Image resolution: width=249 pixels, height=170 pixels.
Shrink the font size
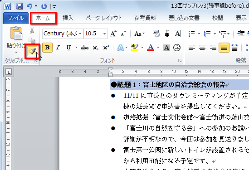[123, 34]
